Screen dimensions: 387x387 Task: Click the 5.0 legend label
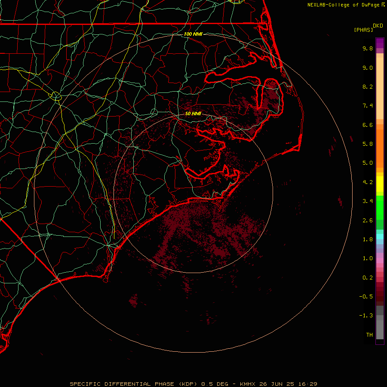coord(368,163)
